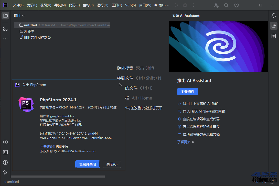
Task: Open the Project tool window icon
Action: point(5,16)
